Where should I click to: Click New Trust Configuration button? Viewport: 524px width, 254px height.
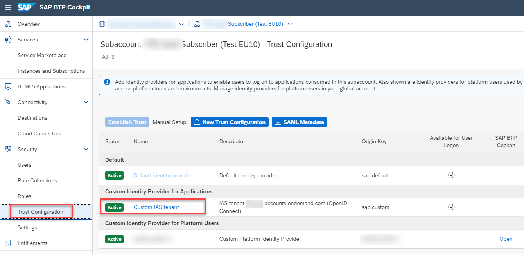(230, 122)
